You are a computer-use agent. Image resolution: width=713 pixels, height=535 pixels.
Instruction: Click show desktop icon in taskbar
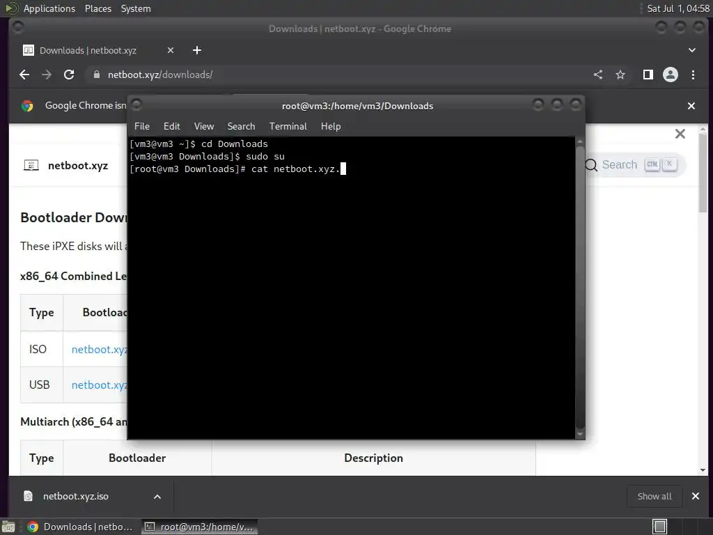click(x=8, y=527)
